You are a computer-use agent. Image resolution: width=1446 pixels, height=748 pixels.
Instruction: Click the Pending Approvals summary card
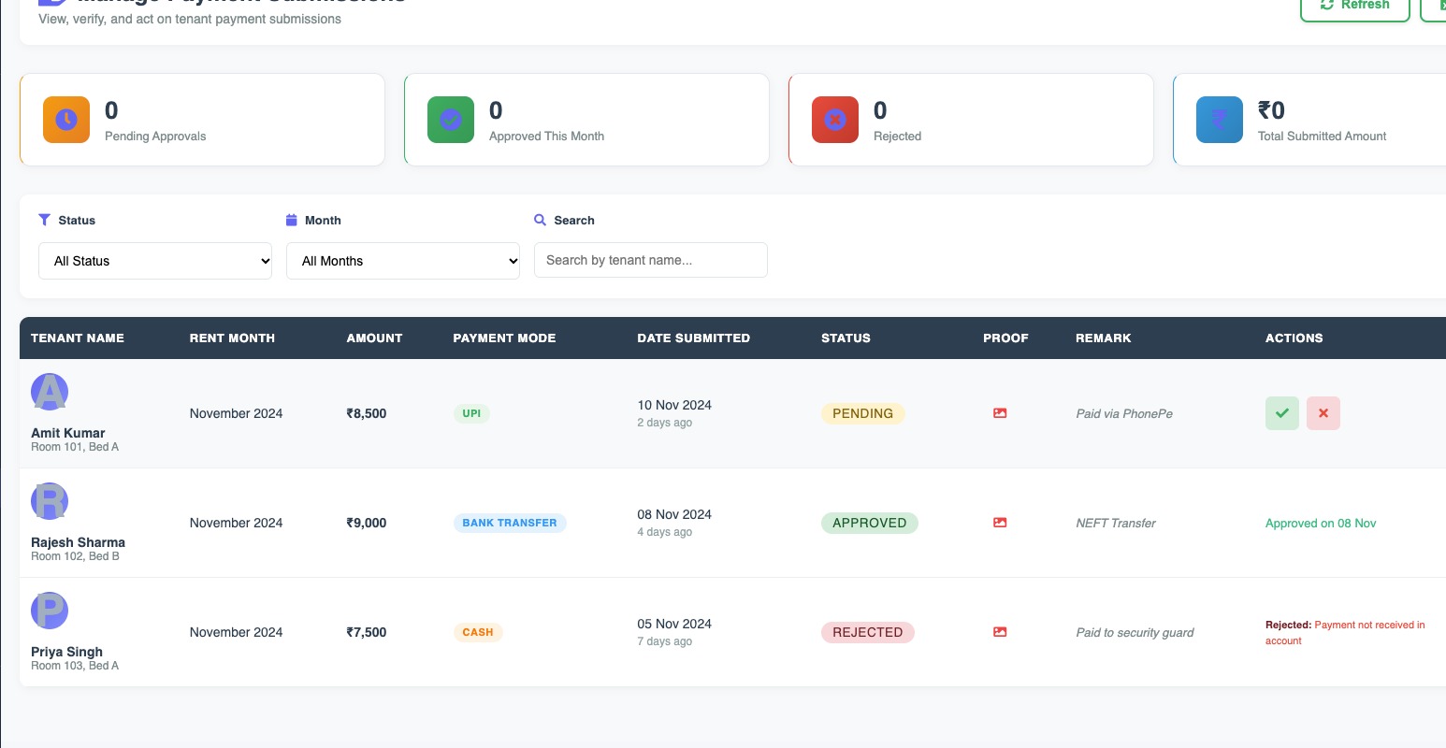click(x=202, y=120)
